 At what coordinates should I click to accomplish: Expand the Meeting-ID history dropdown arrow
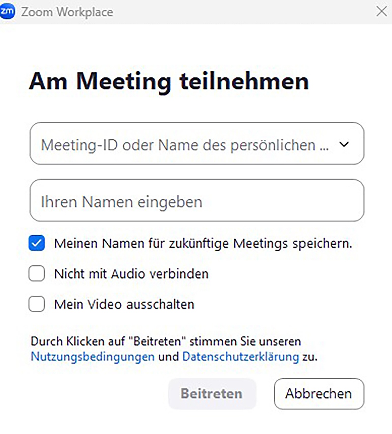click(344, 144)
